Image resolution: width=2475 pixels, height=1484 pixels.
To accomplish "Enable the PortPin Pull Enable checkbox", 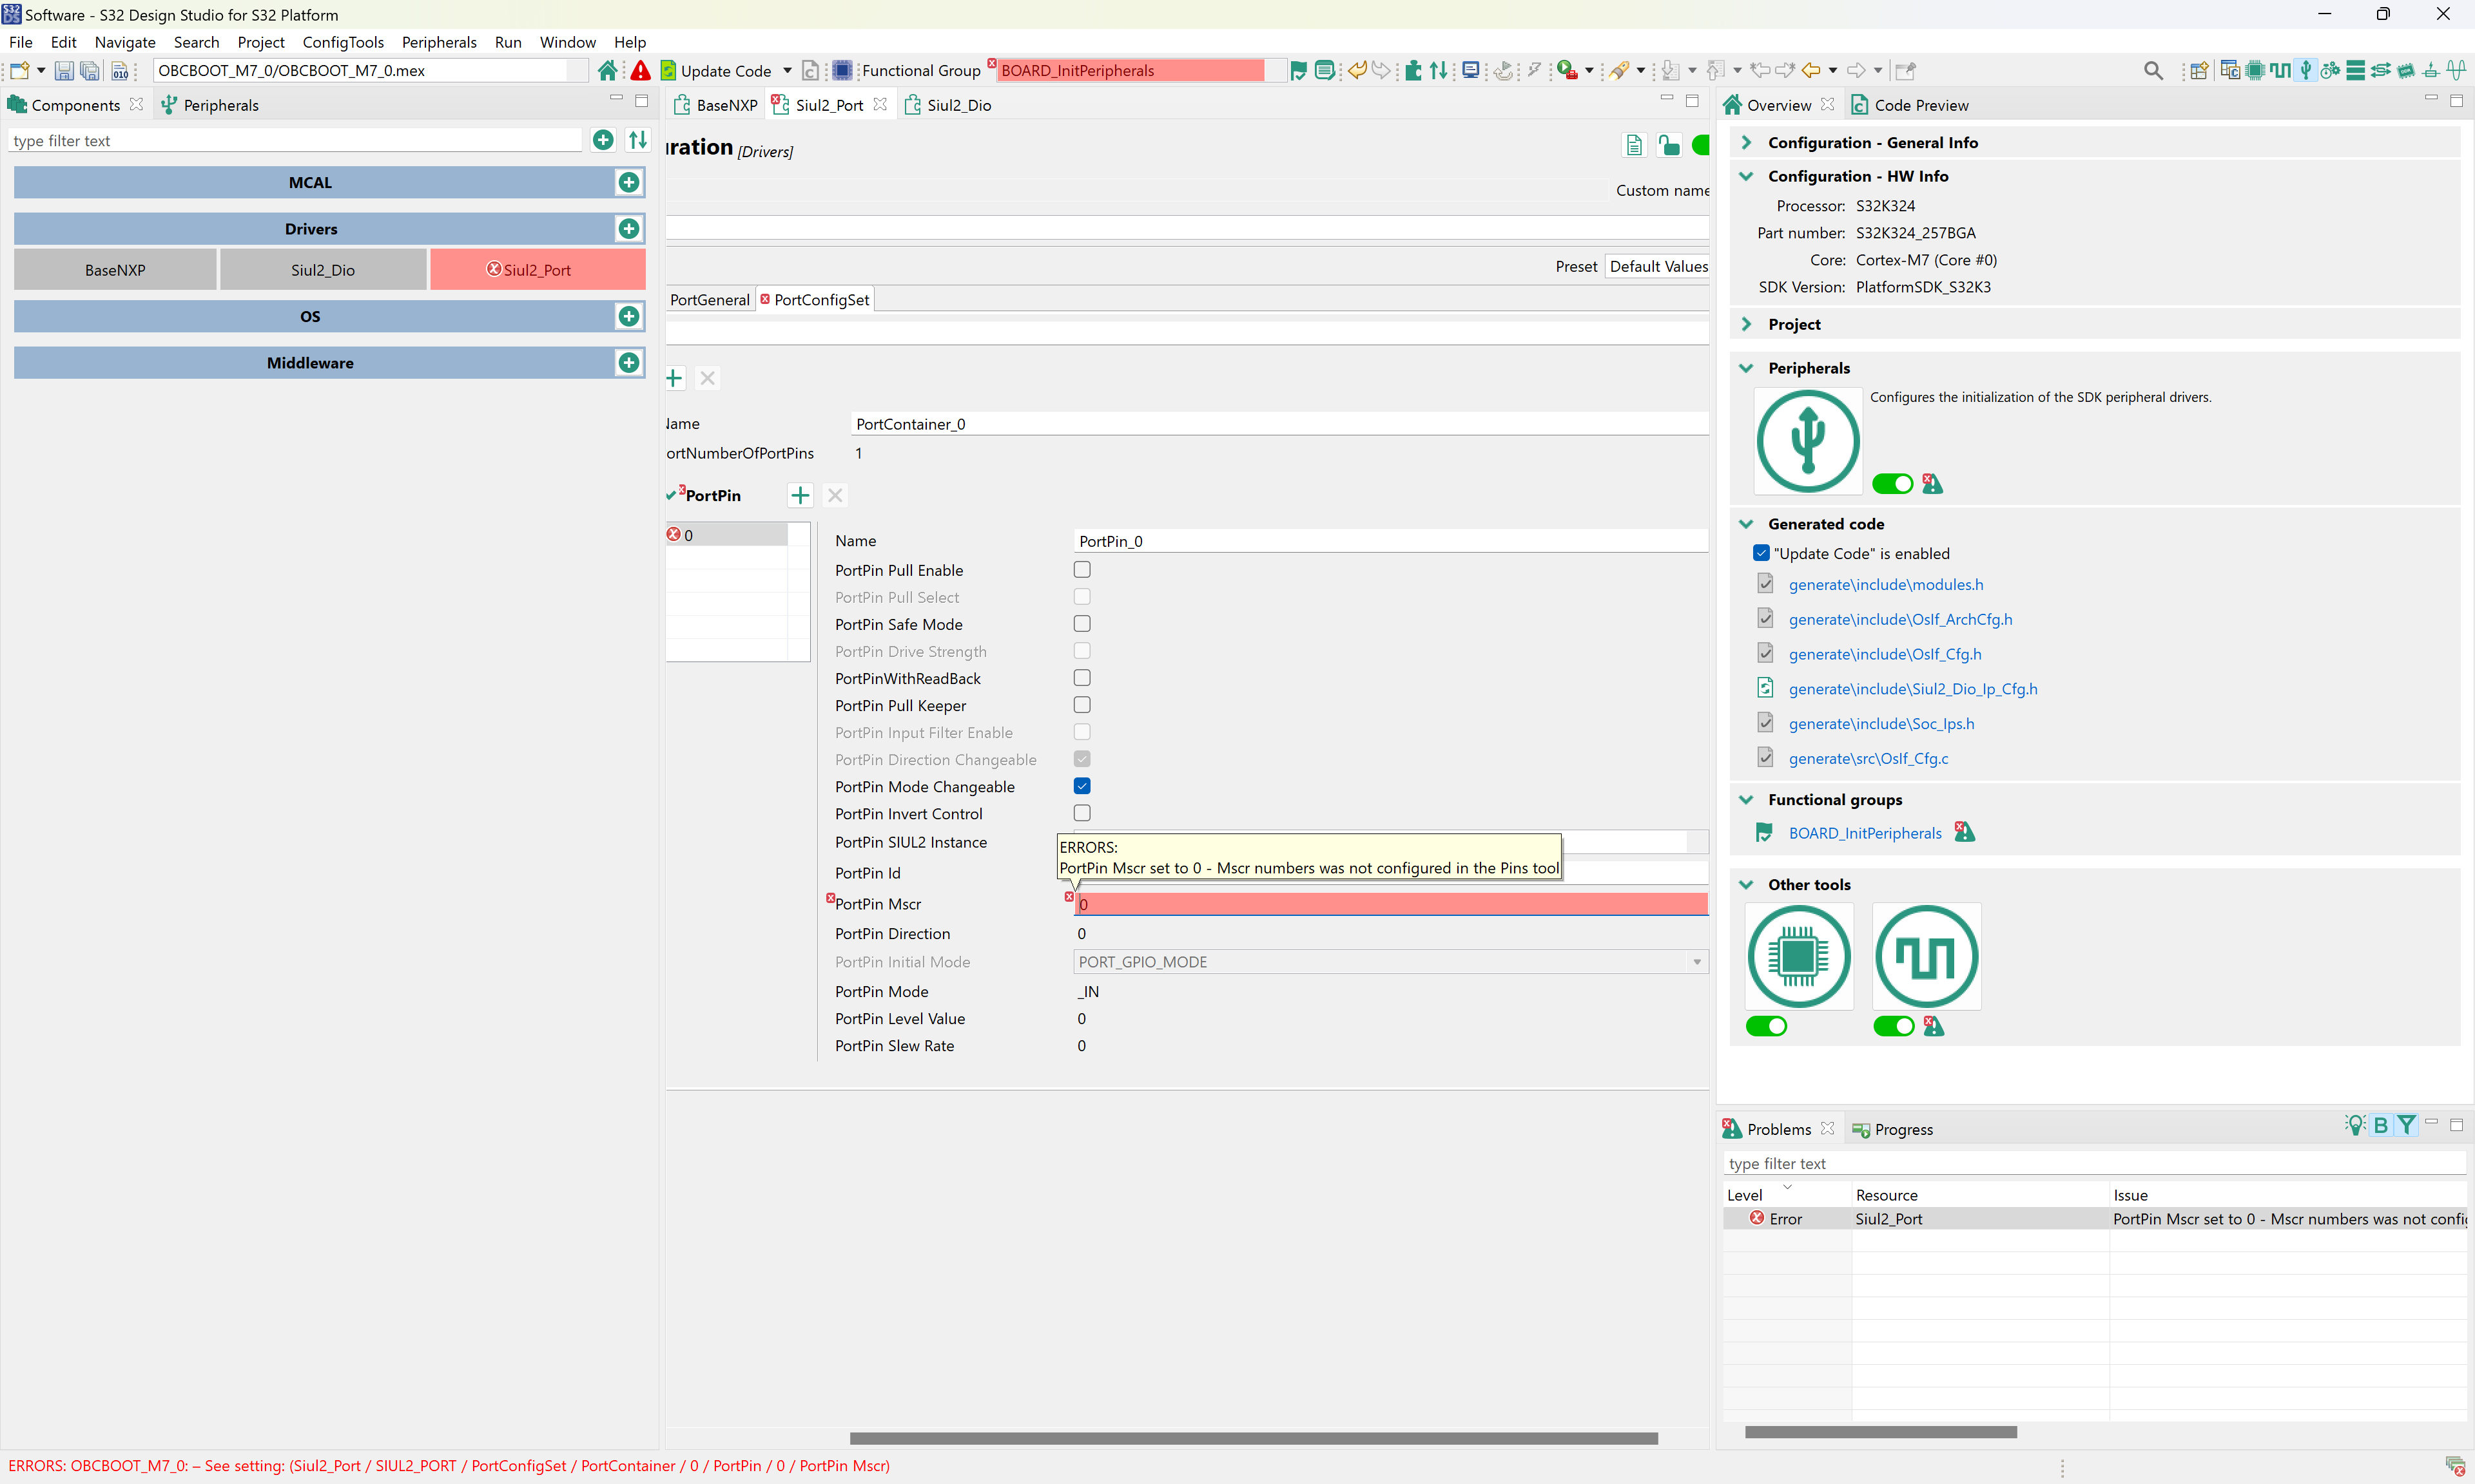I will coord(1082,569).
